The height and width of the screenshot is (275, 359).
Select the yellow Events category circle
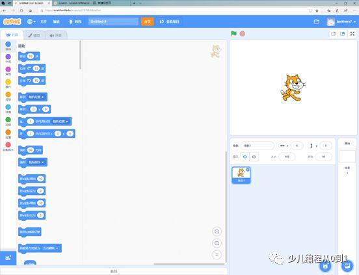8,82
